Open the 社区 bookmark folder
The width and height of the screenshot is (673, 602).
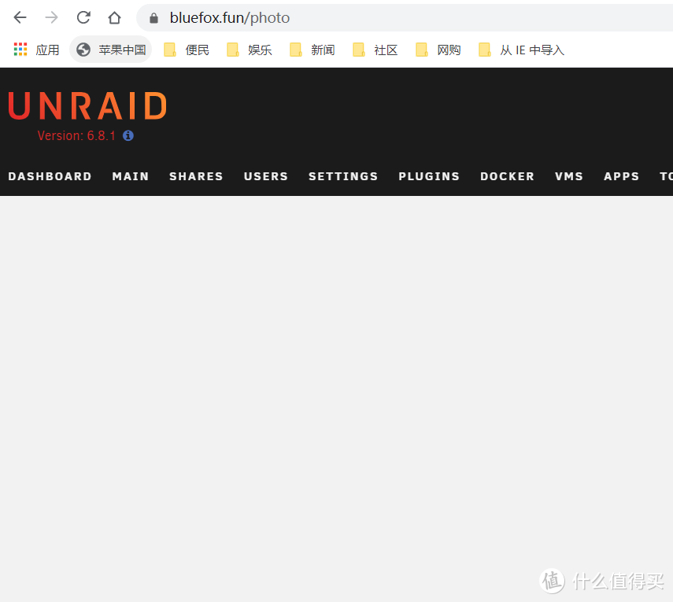[375, 50]
